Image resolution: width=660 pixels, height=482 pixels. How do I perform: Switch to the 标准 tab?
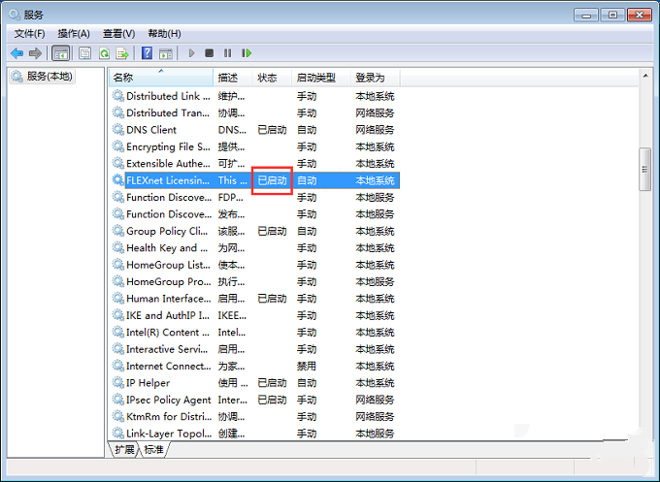[153, 449]
